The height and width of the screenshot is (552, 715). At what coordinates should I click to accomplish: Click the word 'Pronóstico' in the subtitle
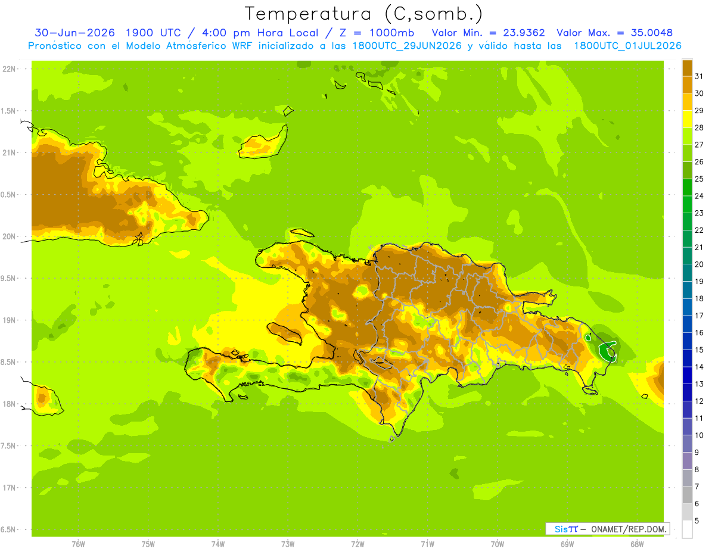point(57,46)
